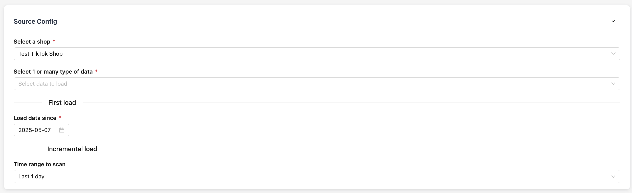This screenshot has height=193, width=632.
Task: Click the arrow icon in shop selector
Action: click(x=613, y=54)
